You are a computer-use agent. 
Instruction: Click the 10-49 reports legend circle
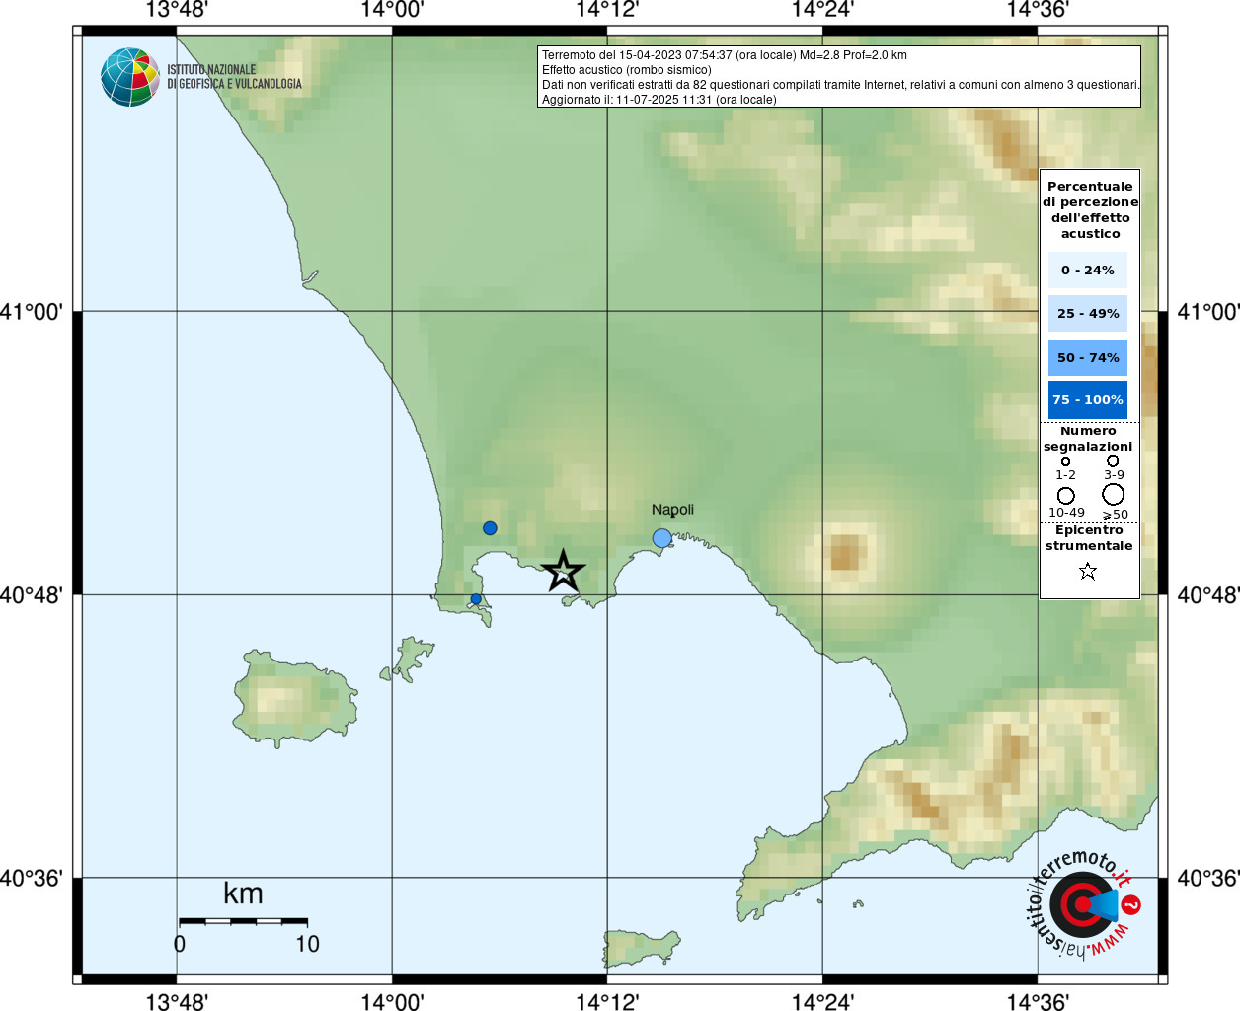[1066, 496]
